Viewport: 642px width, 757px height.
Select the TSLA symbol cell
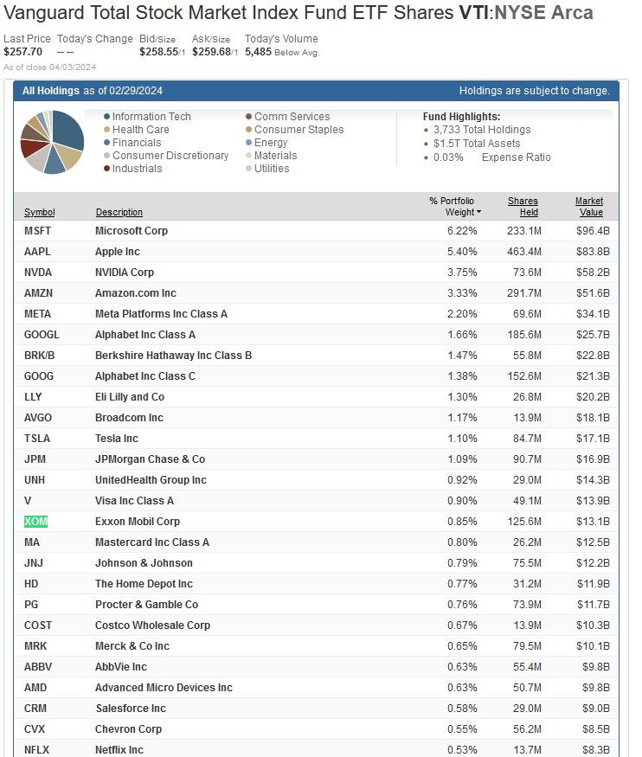tap(37, 439)
